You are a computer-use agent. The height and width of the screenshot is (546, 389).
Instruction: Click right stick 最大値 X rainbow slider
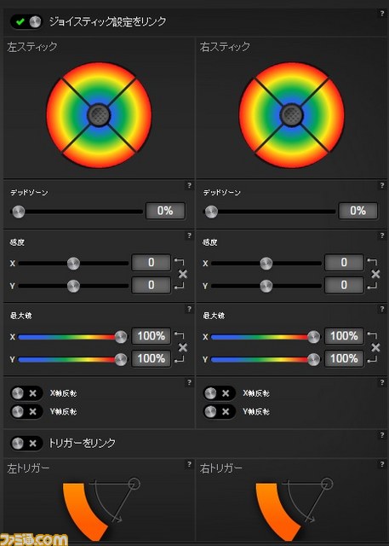[x=266, y=337]
